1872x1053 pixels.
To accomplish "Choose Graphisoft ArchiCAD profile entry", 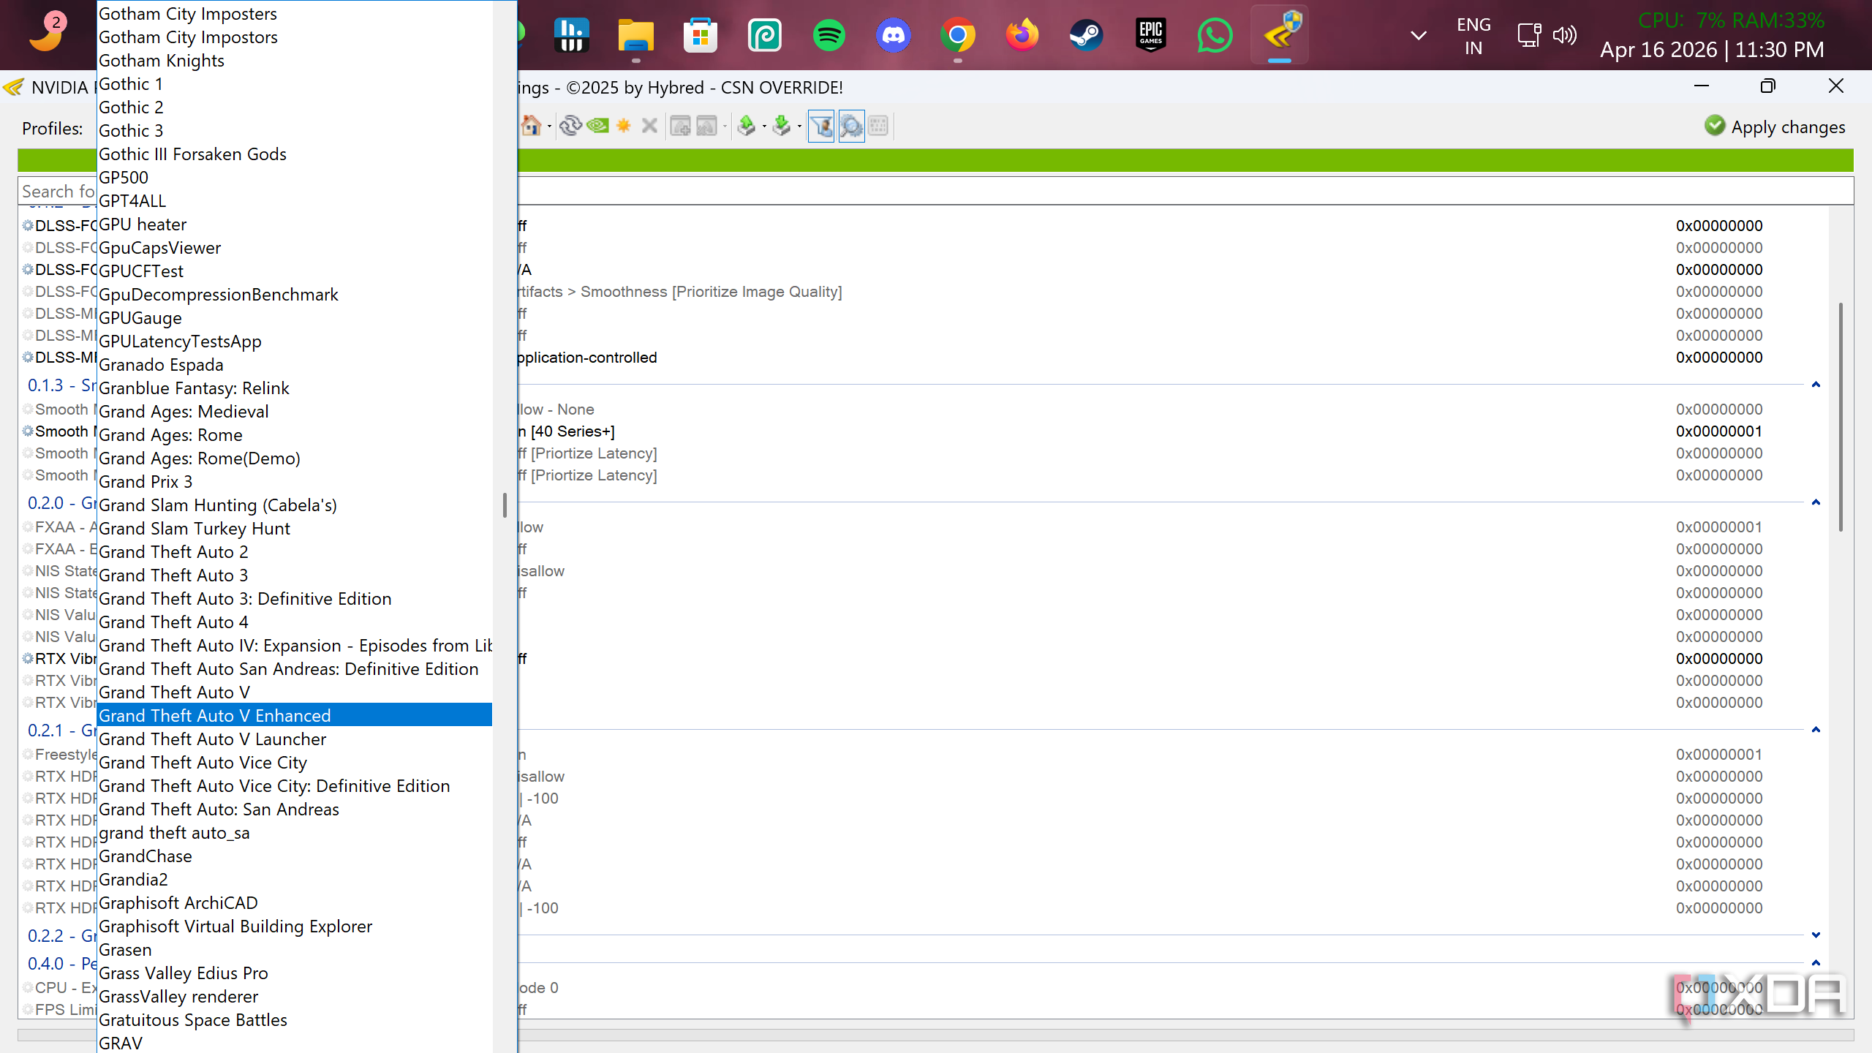I will (x=295, y=902).
